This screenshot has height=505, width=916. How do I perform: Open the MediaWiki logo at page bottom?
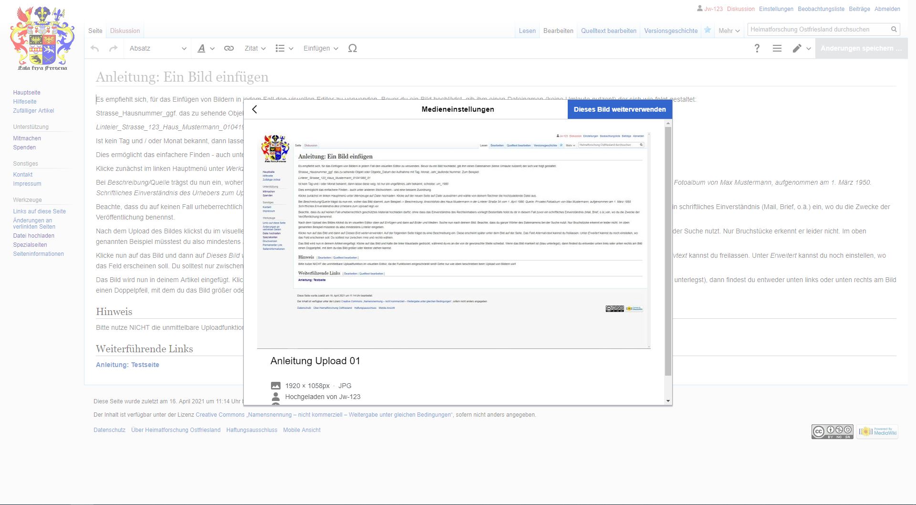pos(877,432)
